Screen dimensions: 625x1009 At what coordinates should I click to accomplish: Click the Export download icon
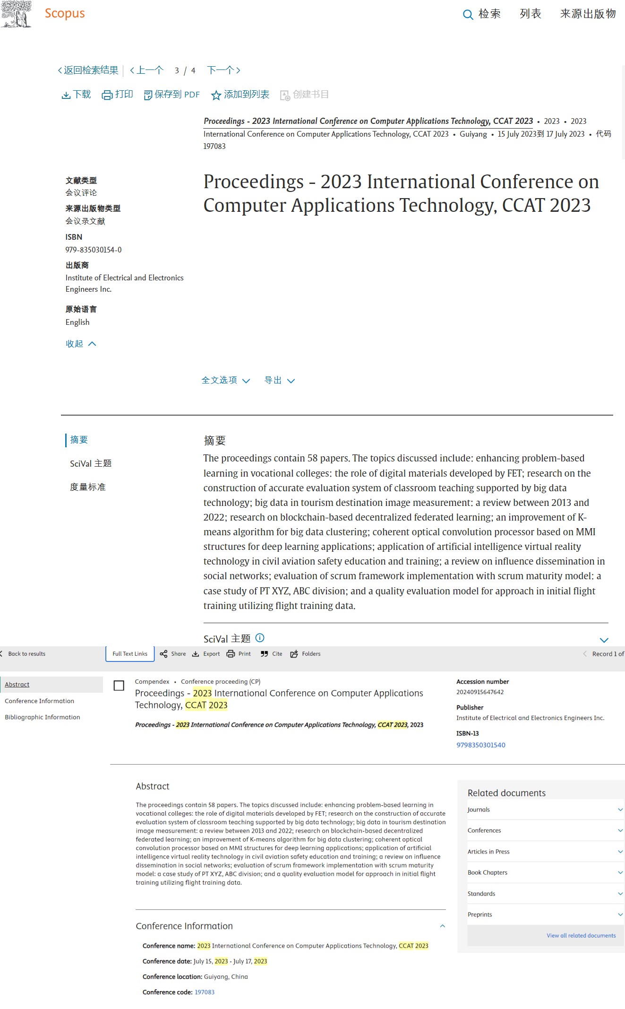(196, 654)
